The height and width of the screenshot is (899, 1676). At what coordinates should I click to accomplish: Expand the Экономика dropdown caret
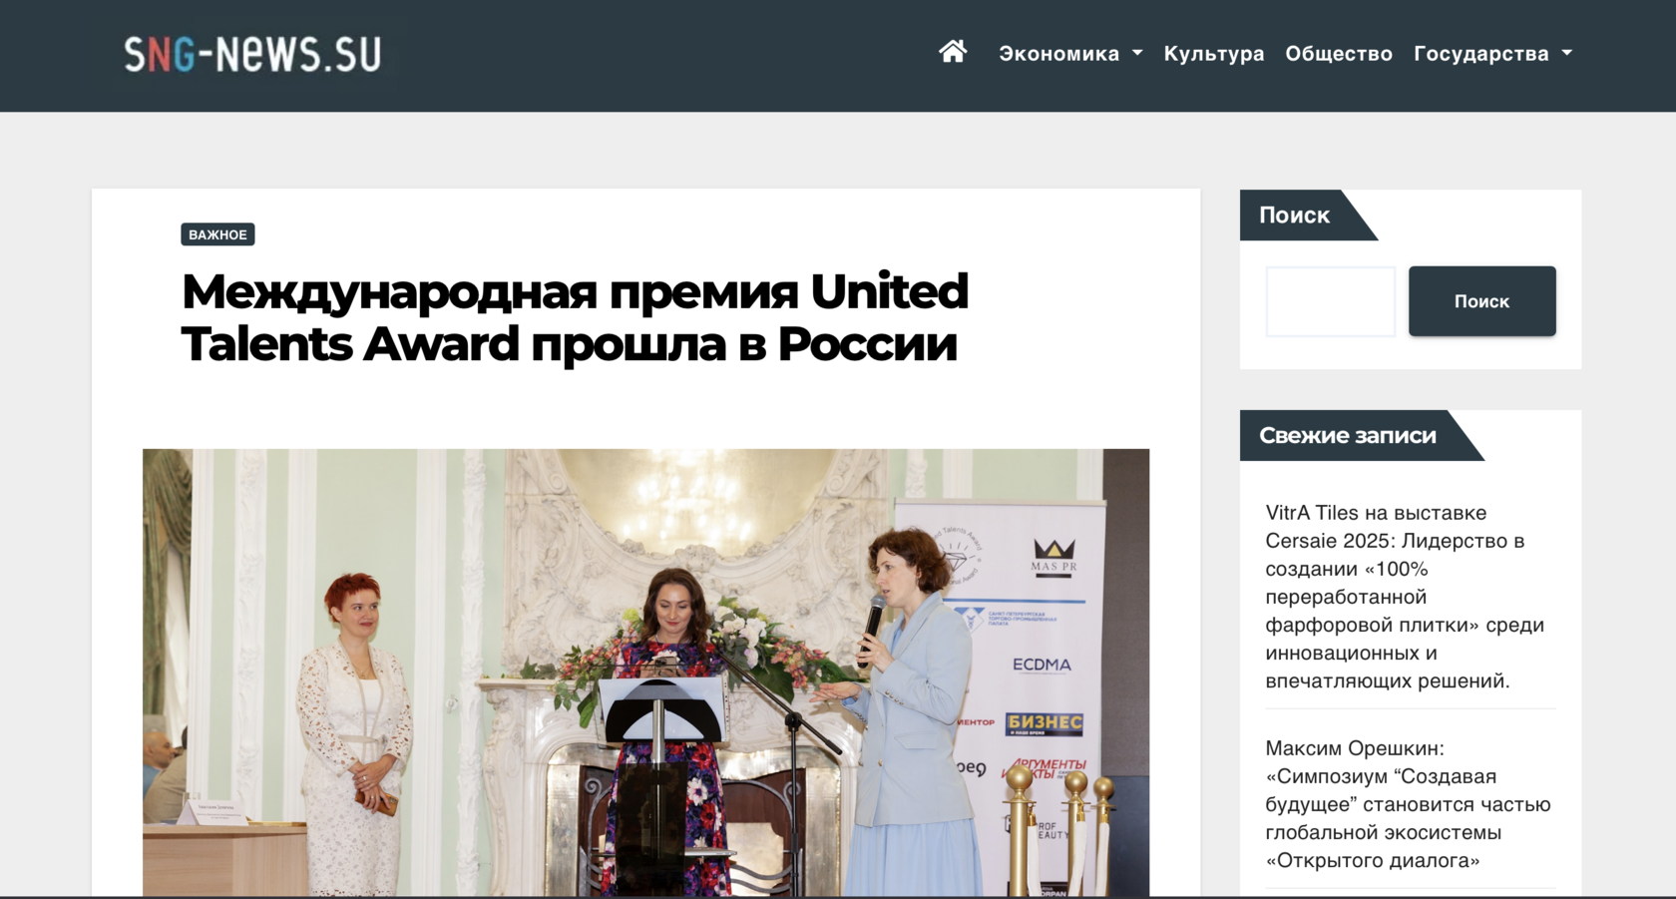click(x=1137, y=53)
